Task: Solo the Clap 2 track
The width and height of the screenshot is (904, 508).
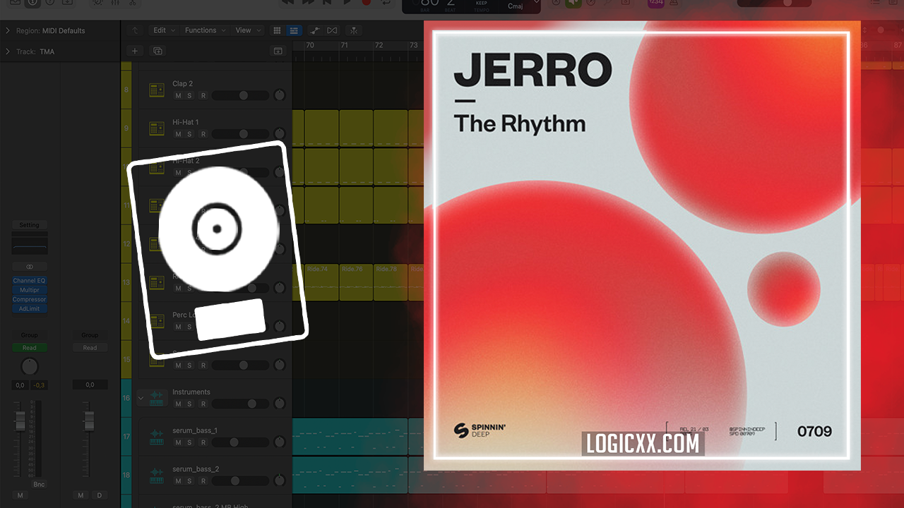Action: [x=189, y=95]
